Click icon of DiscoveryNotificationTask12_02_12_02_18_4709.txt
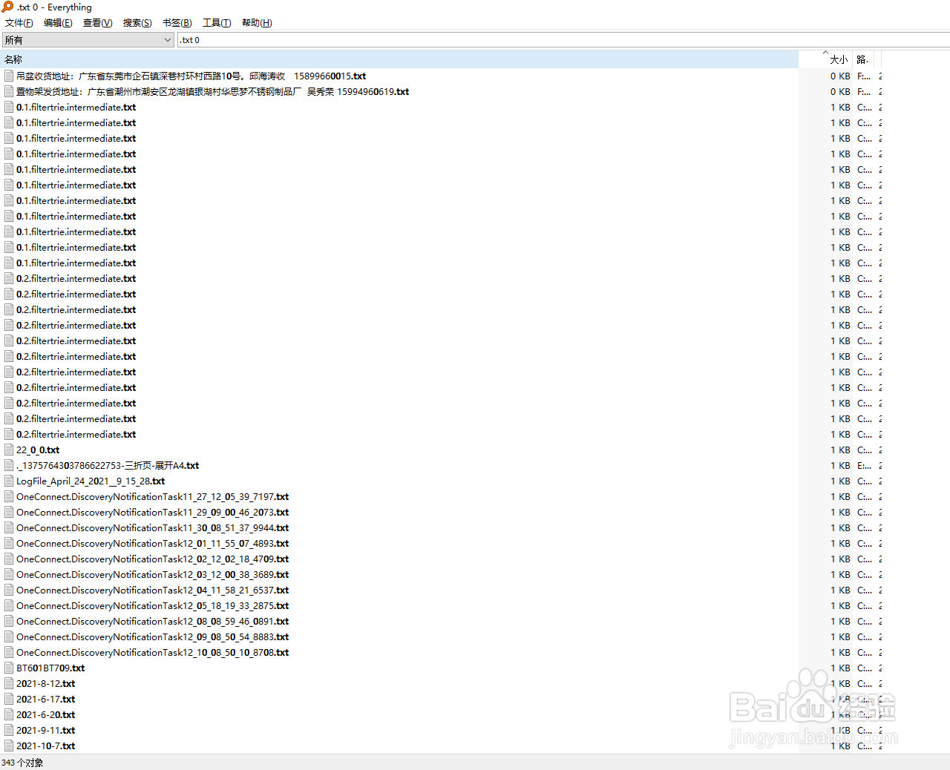This screenshot has width=950, height=770. (9, 559)
